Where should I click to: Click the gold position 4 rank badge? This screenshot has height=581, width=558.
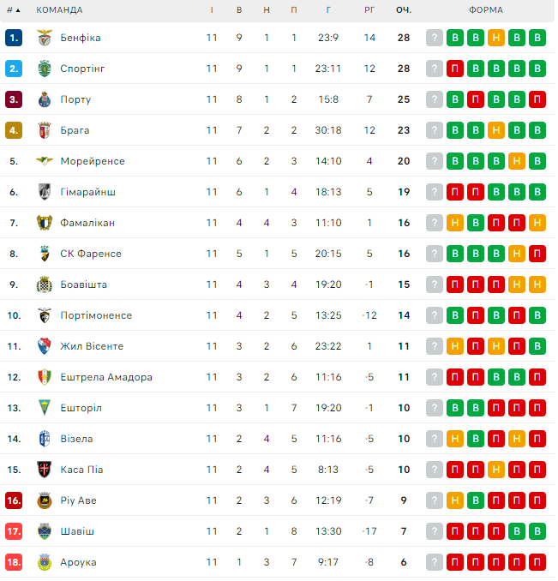tap(13, 130)
